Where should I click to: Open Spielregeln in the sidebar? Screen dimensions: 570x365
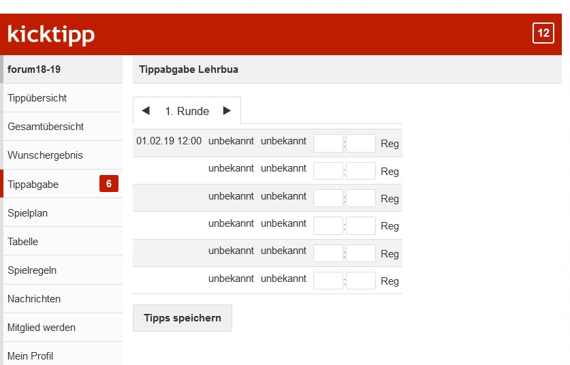click(x=32, y=270)
